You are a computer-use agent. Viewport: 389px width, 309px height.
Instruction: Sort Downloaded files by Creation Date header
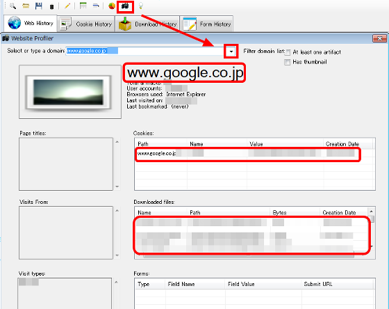[x=344, y=212]
